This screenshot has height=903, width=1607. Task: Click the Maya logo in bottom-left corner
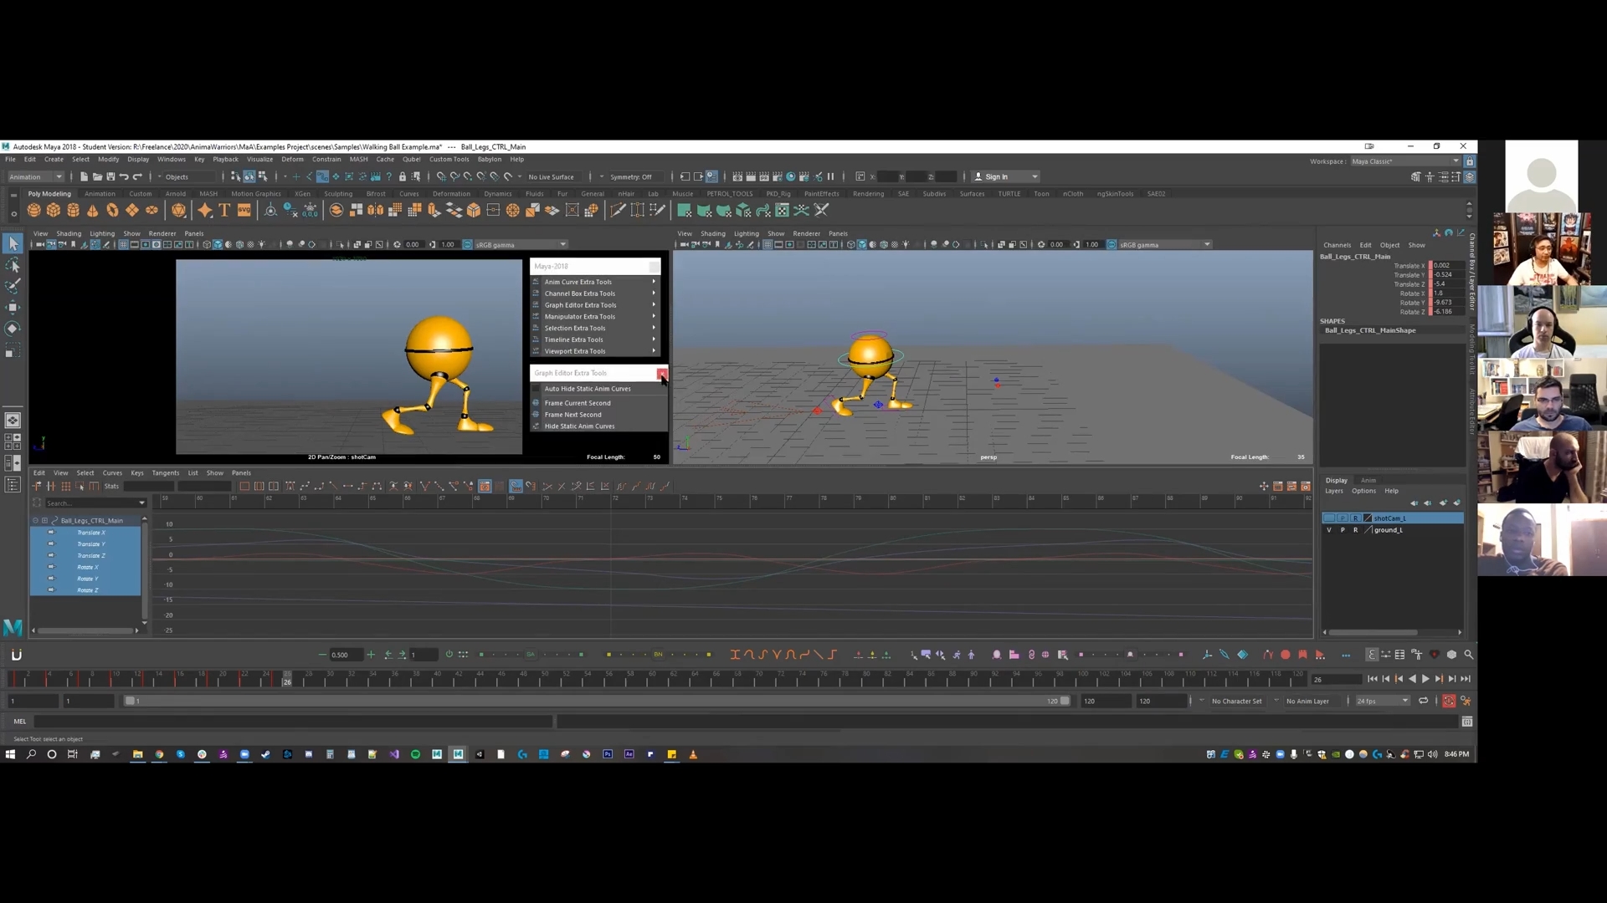13,627
